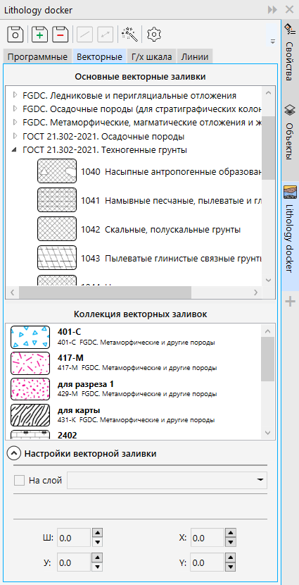The height and width of the screenshot is (585, 299).
Task: Click down arrow of main fills scrollbar
Action: tap(268, 279)
